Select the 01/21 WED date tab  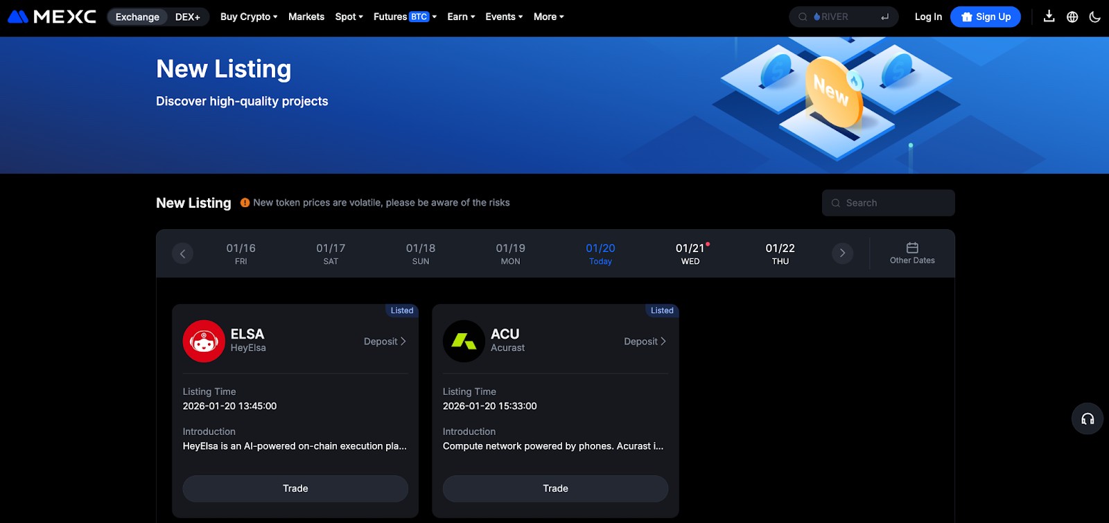tap(690, 254)
